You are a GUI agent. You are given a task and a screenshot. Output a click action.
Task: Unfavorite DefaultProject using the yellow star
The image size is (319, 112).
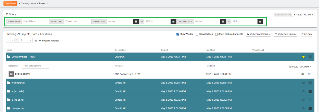[x=303, y=57]
